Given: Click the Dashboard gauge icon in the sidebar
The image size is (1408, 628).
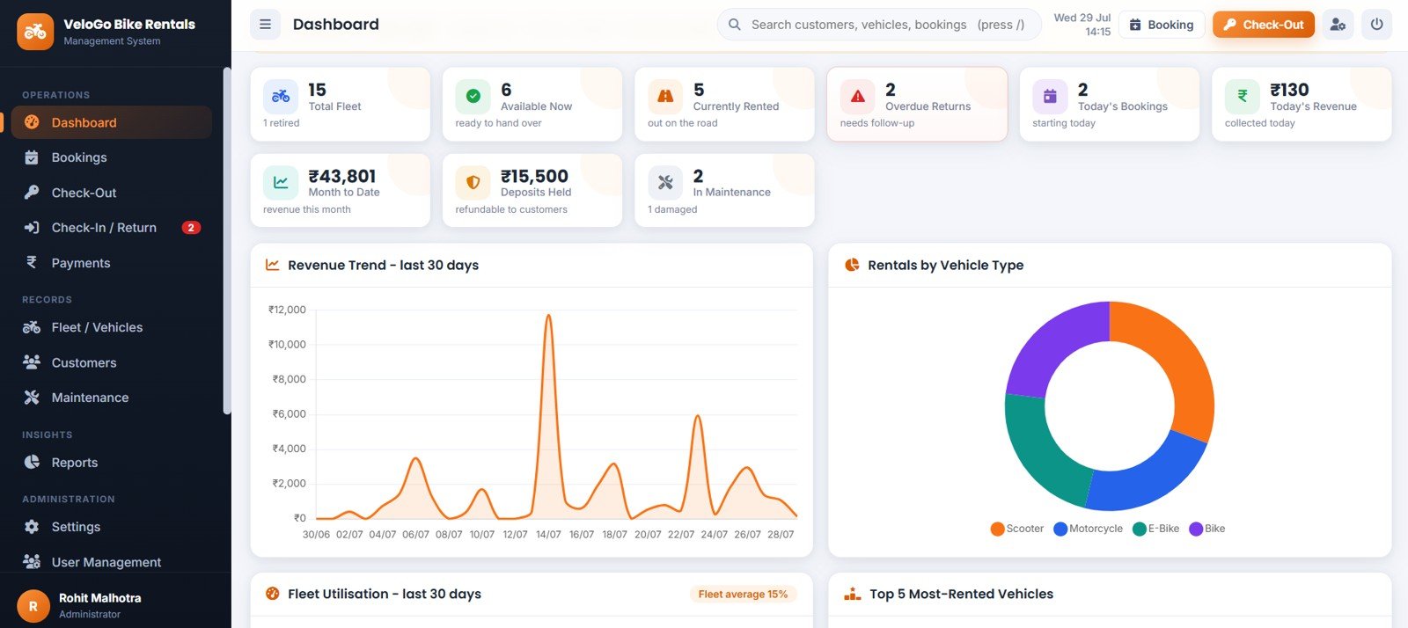Looking at the screenshot, I should pos(32,122).
